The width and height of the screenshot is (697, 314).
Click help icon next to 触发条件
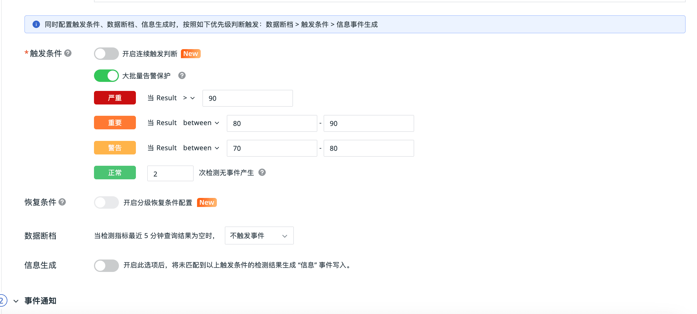(68, 53)
